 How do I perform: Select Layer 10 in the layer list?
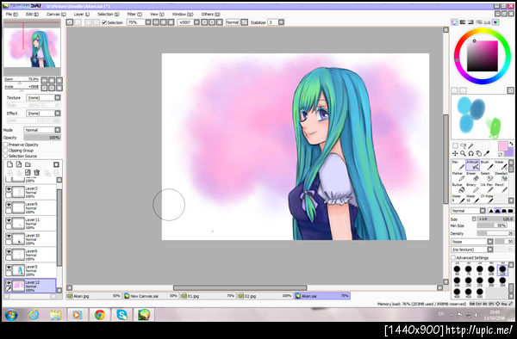[30, 239]
